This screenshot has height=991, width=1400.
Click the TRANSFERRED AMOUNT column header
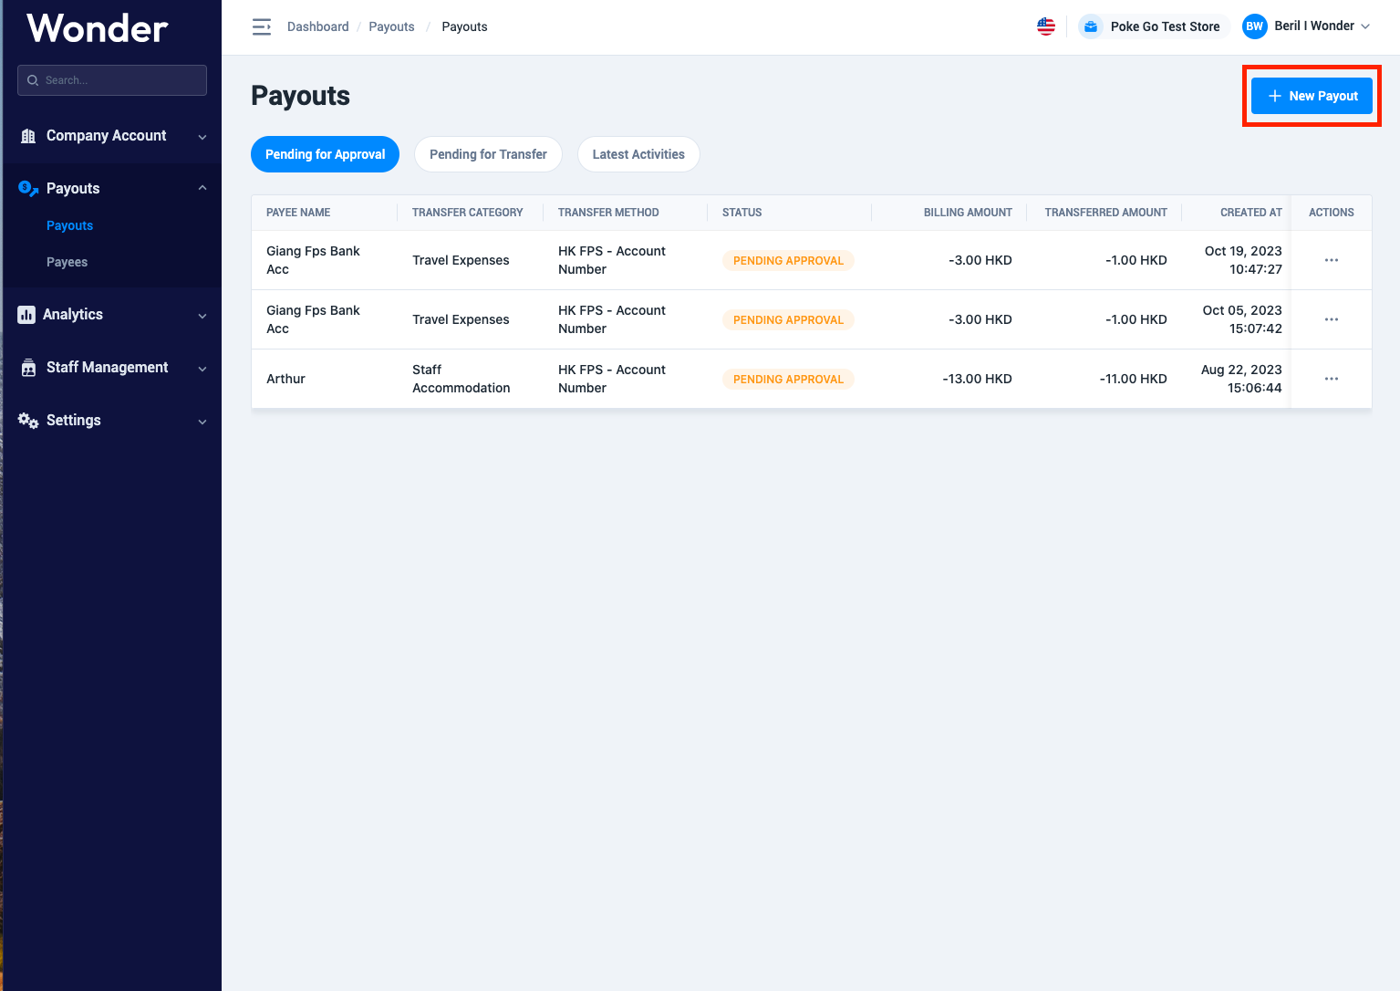tap(1105, 213)
